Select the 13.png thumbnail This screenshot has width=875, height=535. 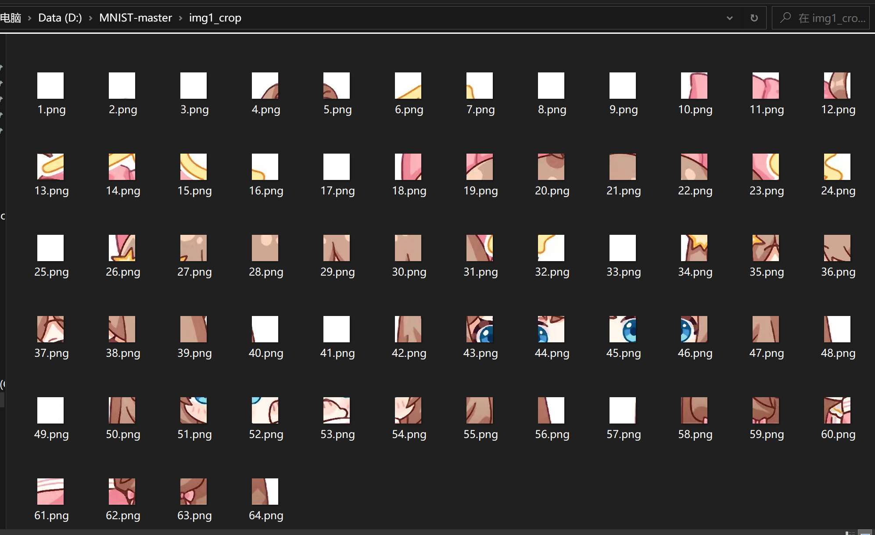(50, 167)
